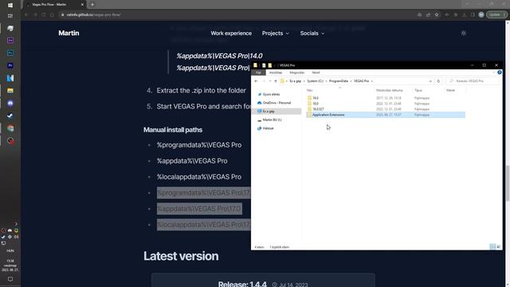This screenshot has width=510, height=287.
Task: Open Task View from the taskbar
Action: click(x=10, y=16)
